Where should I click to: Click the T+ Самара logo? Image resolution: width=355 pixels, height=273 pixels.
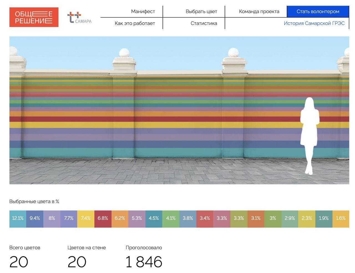click(x=79, y=17)
